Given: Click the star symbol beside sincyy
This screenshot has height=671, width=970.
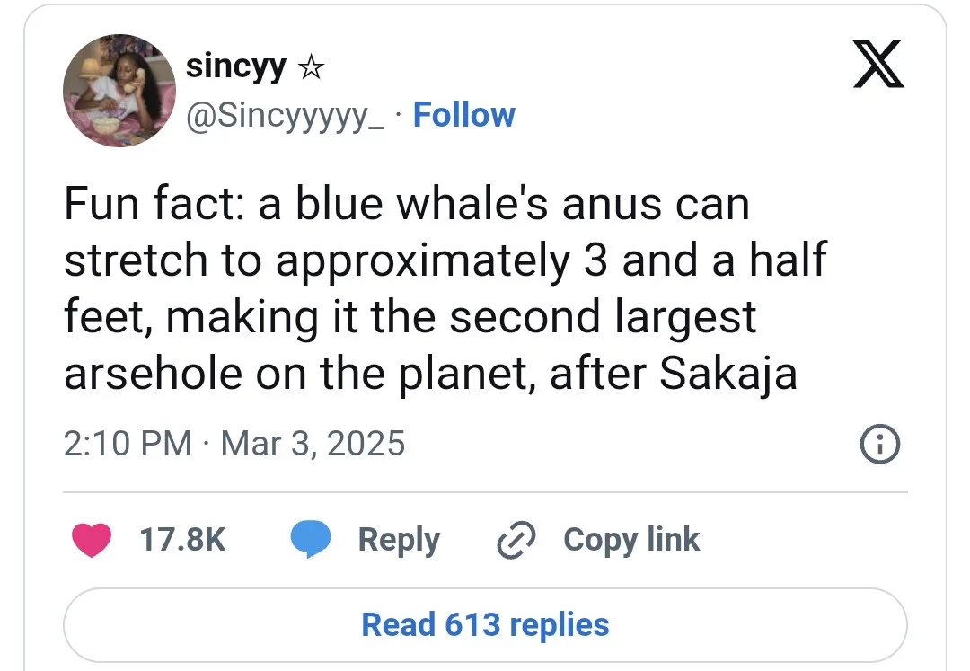Looking at the screenshot, I should click(x=310, y=67).
